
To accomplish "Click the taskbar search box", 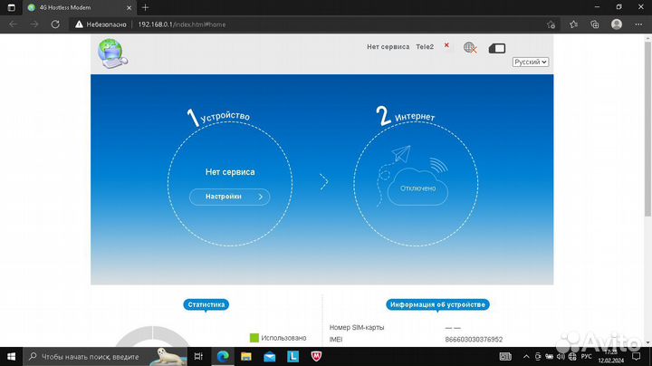I will point(105,356).
